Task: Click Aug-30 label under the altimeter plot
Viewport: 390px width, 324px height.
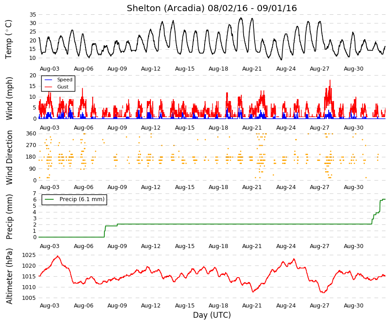Action: click(x=353, y=306)
